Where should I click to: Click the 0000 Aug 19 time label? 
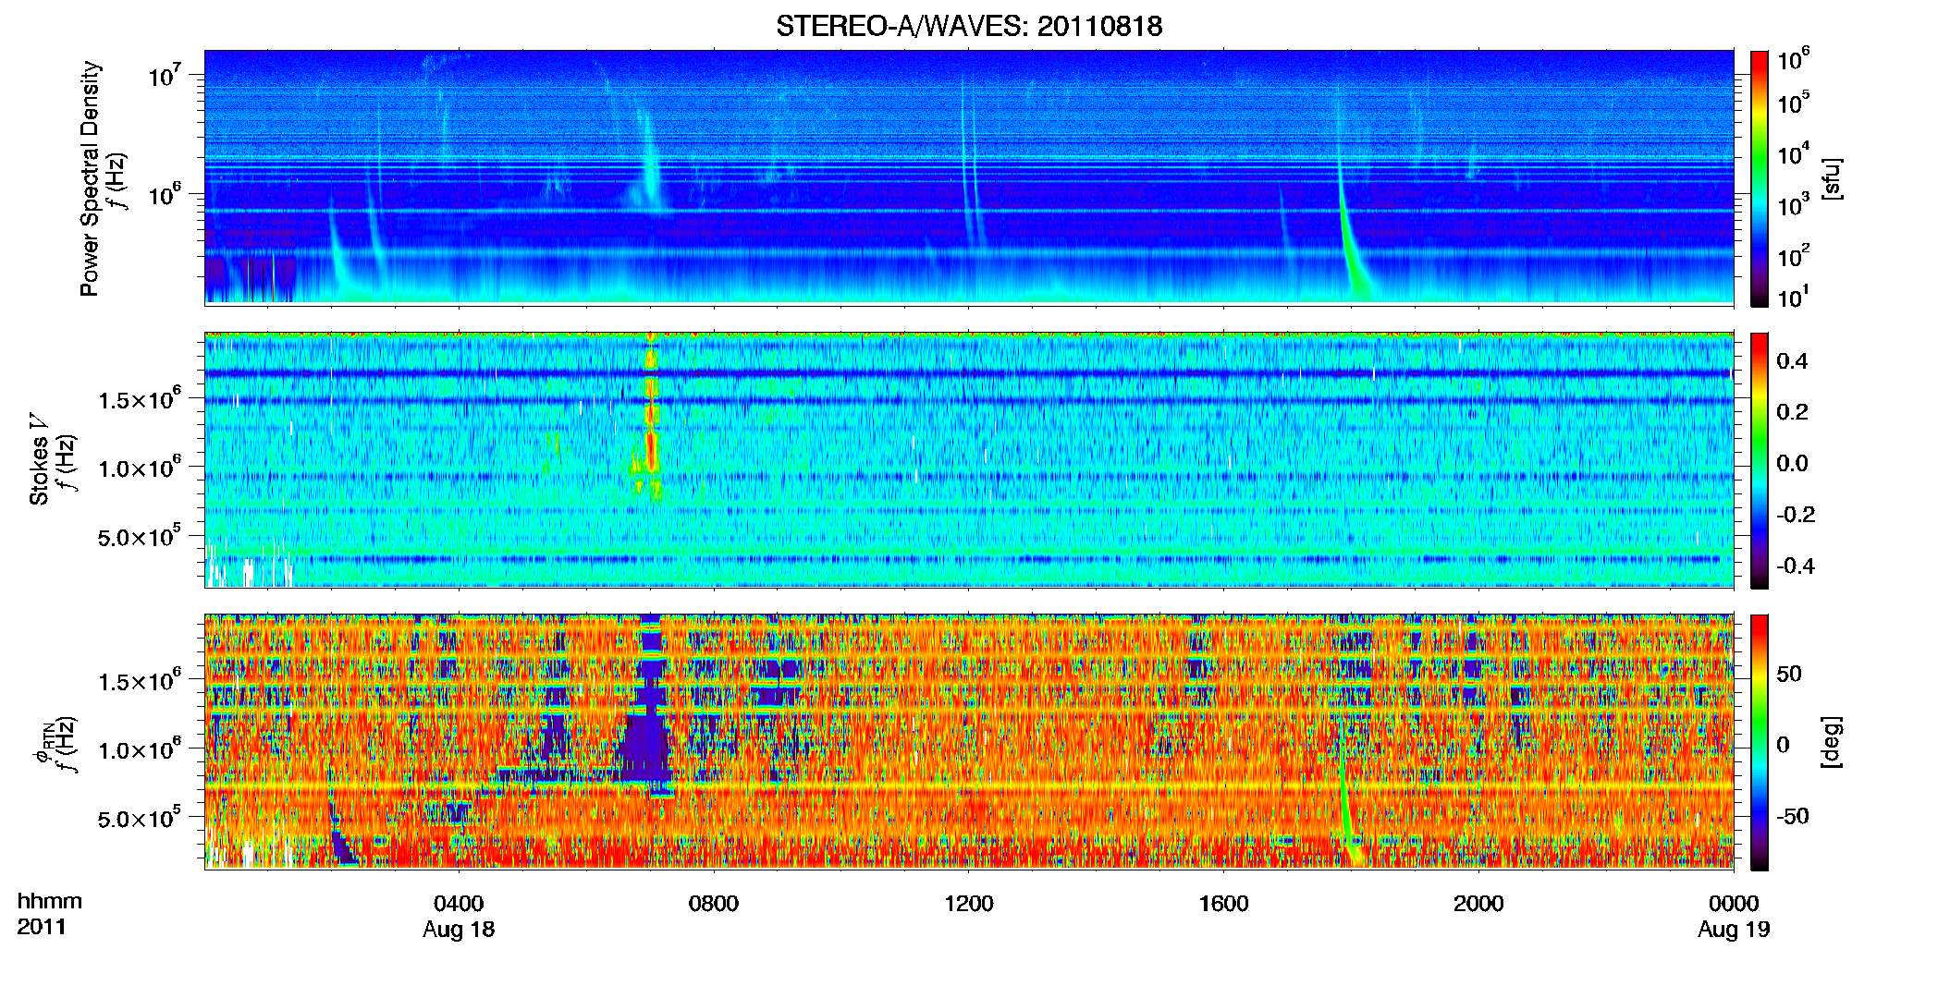click(x=1734, y=916)
